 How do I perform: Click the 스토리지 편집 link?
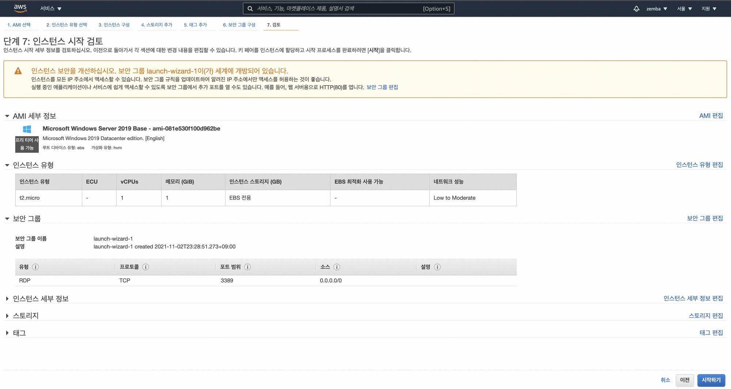(706, 315)
